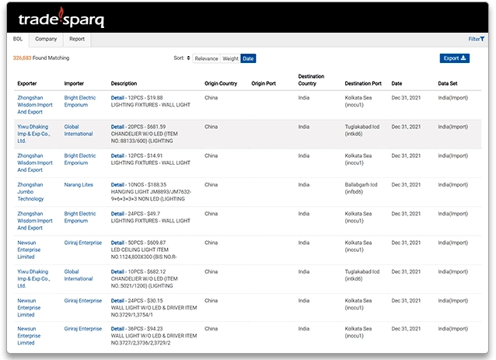The height and width of the screenshot is (360, 496).
Task: Open exporter Zhongshan Jumbo Technology
Action: [30, 192]
